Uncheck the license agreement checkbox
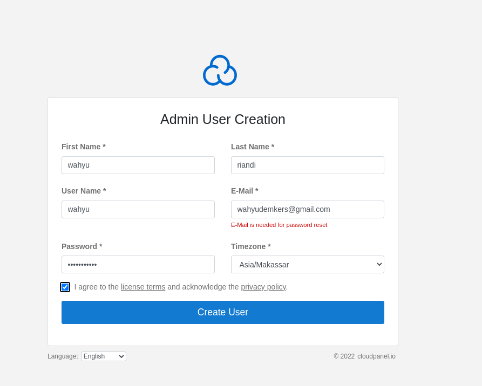The image size is (482, 386). tap(65, 287)
